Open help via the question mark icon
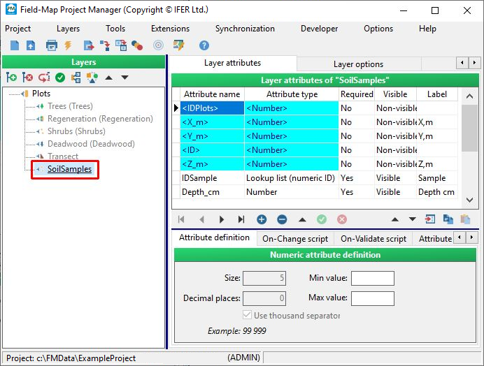The height and width of the screenshot is (366, 484). 204,45
